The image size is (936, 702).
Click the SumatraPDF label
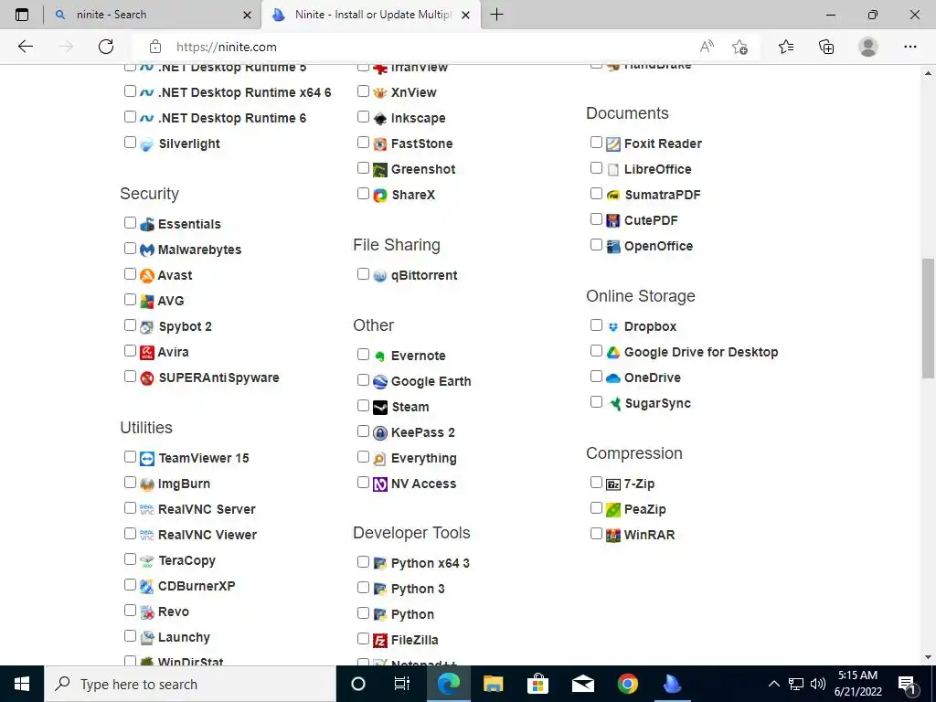pos(662,195)
